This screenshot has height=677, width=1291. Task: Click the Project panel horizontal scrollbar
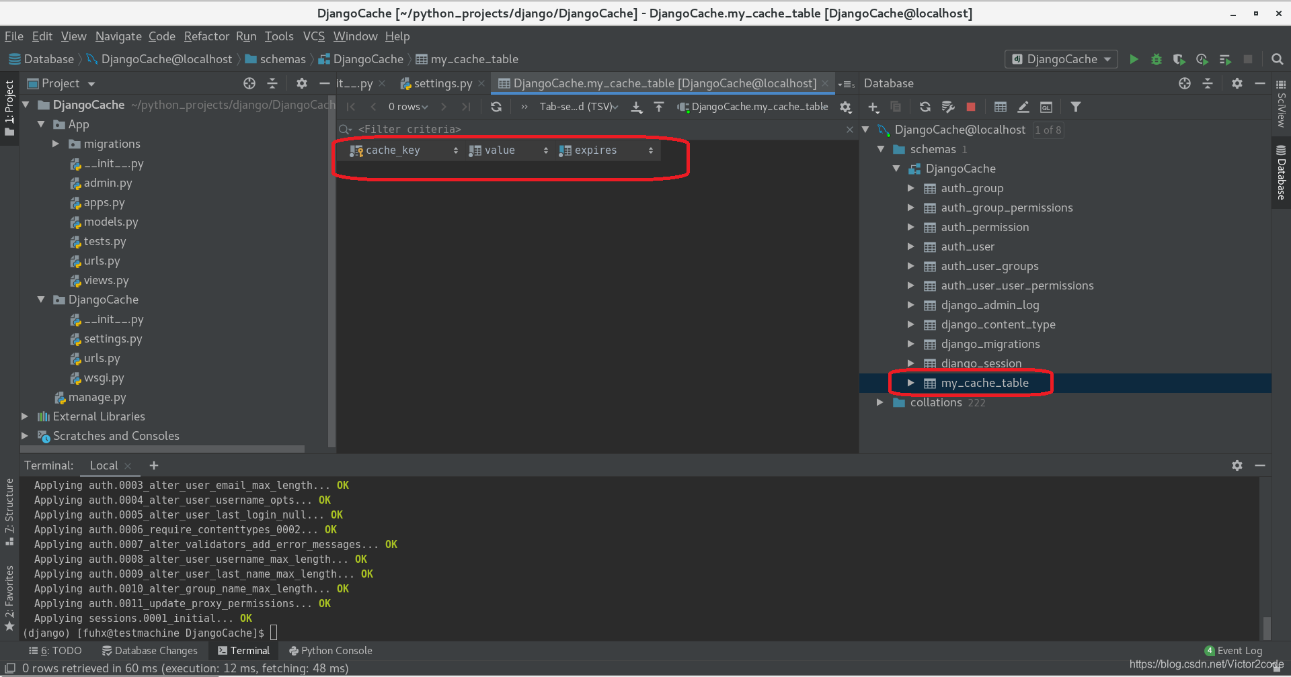[163, 449]
